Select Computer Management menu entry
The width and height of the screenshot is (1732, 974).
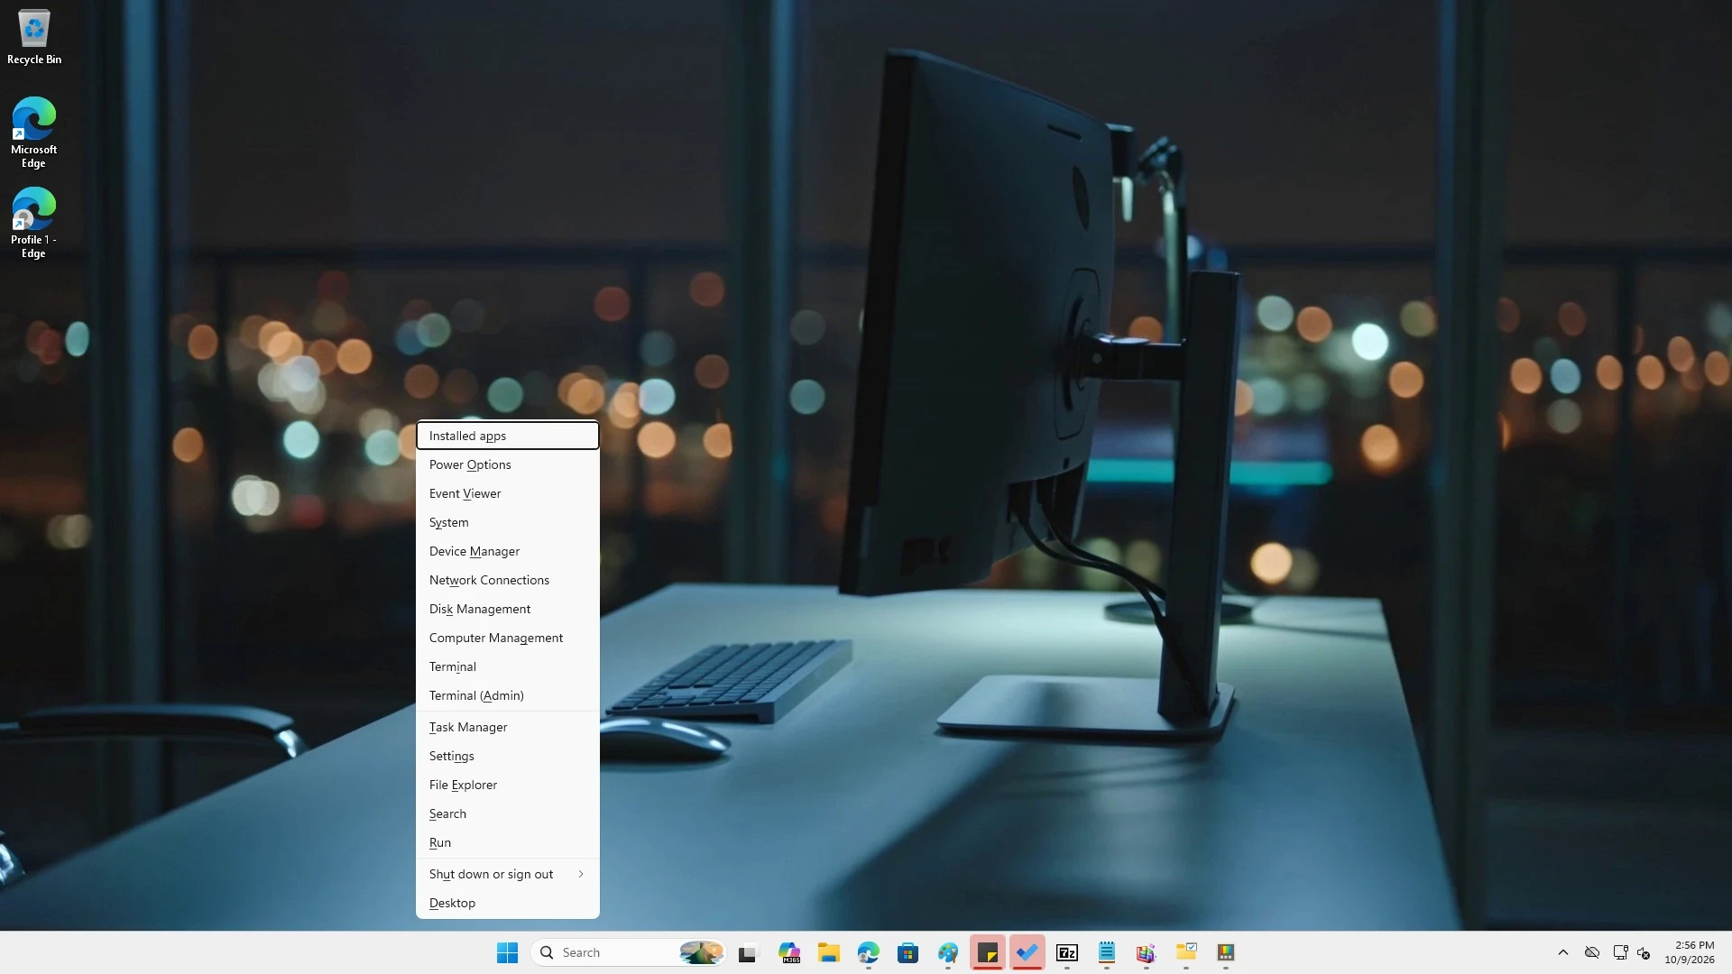508,638
